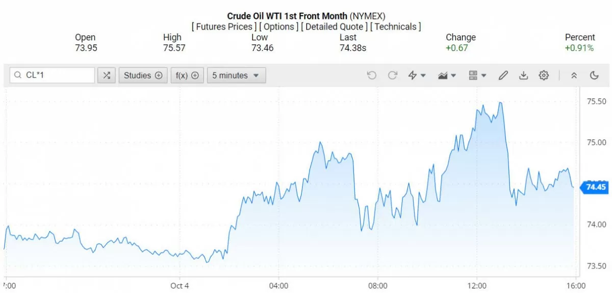The image size is (612, 293).
Task: Click the f(x) functions button
Action: pos(187,76)
